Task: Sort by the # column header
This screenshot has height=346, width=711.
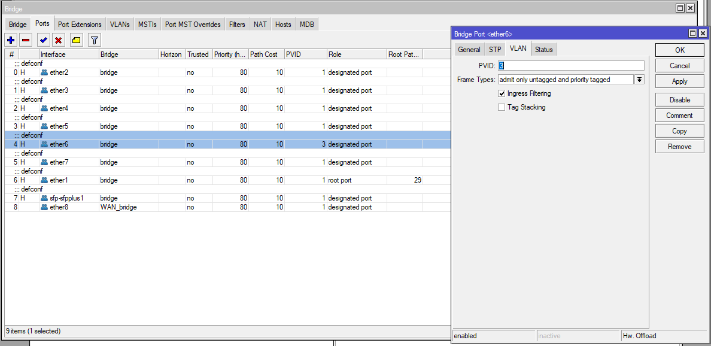Action: click(x=12, y=54)
